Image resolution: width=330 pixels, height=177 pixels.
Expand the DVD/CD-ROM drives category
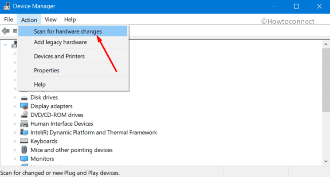click(15, 115)
